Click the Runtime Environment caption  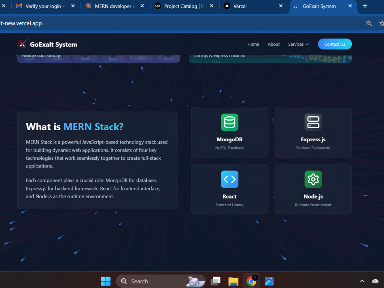[x=313, y=205]
